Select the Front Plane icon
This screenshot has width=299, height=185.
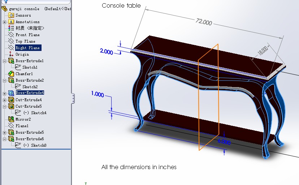tap(11, 35)
